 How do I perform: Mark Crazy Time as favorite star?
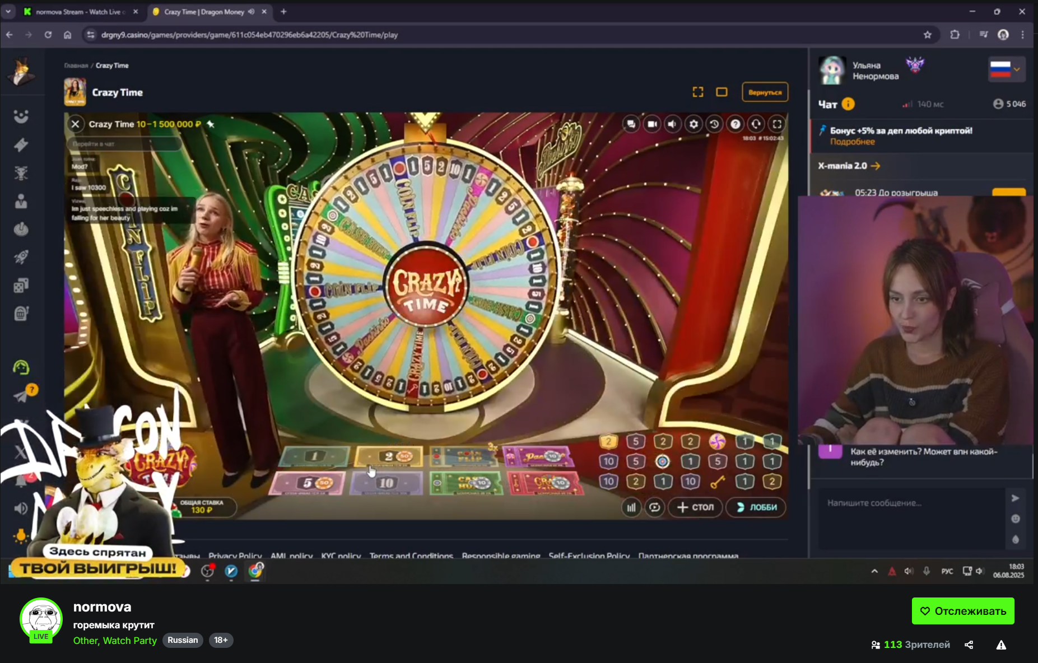point(211,124)
